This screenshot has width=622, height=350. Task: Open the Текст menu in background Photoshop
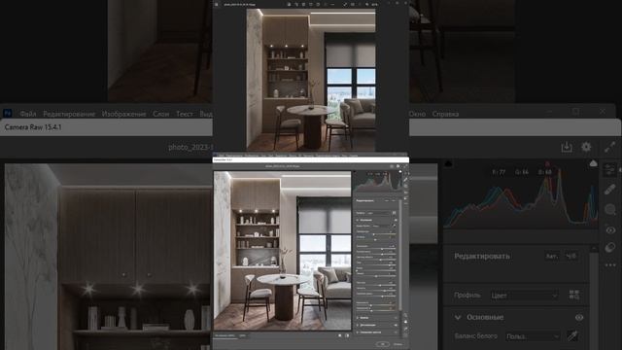point(185,114)
